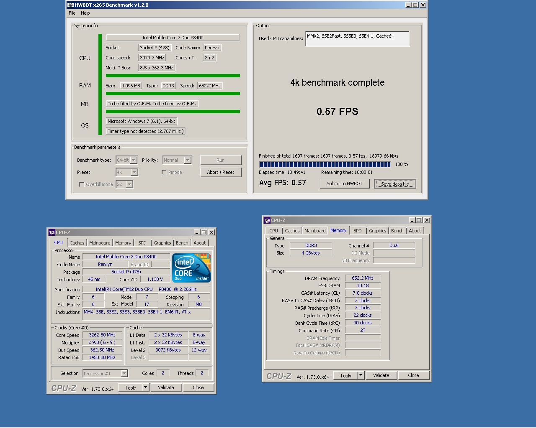Viewport: 536px width, 428px height.
Task: Click the Core VID 1.138 V value
Action: click(155, 279)
